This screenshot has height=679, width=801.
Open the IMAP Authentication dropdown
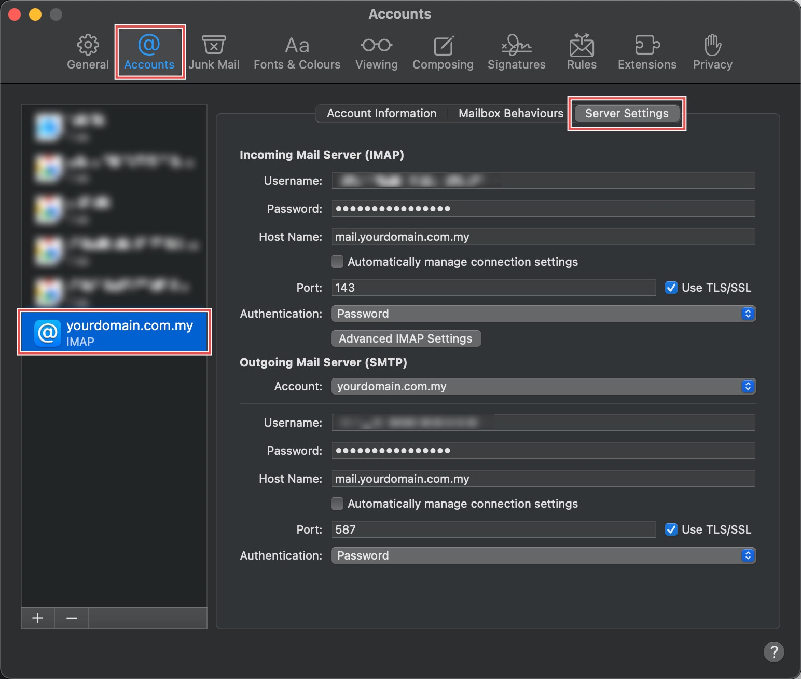click(x=543, y=314)
